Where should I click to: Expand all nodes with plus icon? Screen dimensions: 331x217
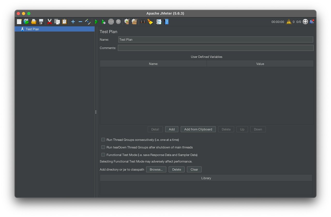click(73, 22)
